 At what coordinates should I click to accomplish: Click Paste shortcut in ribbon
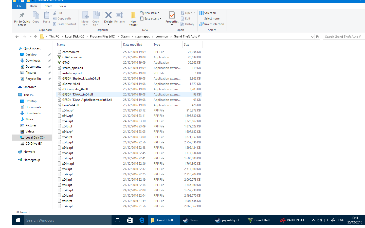click(64, 24)
